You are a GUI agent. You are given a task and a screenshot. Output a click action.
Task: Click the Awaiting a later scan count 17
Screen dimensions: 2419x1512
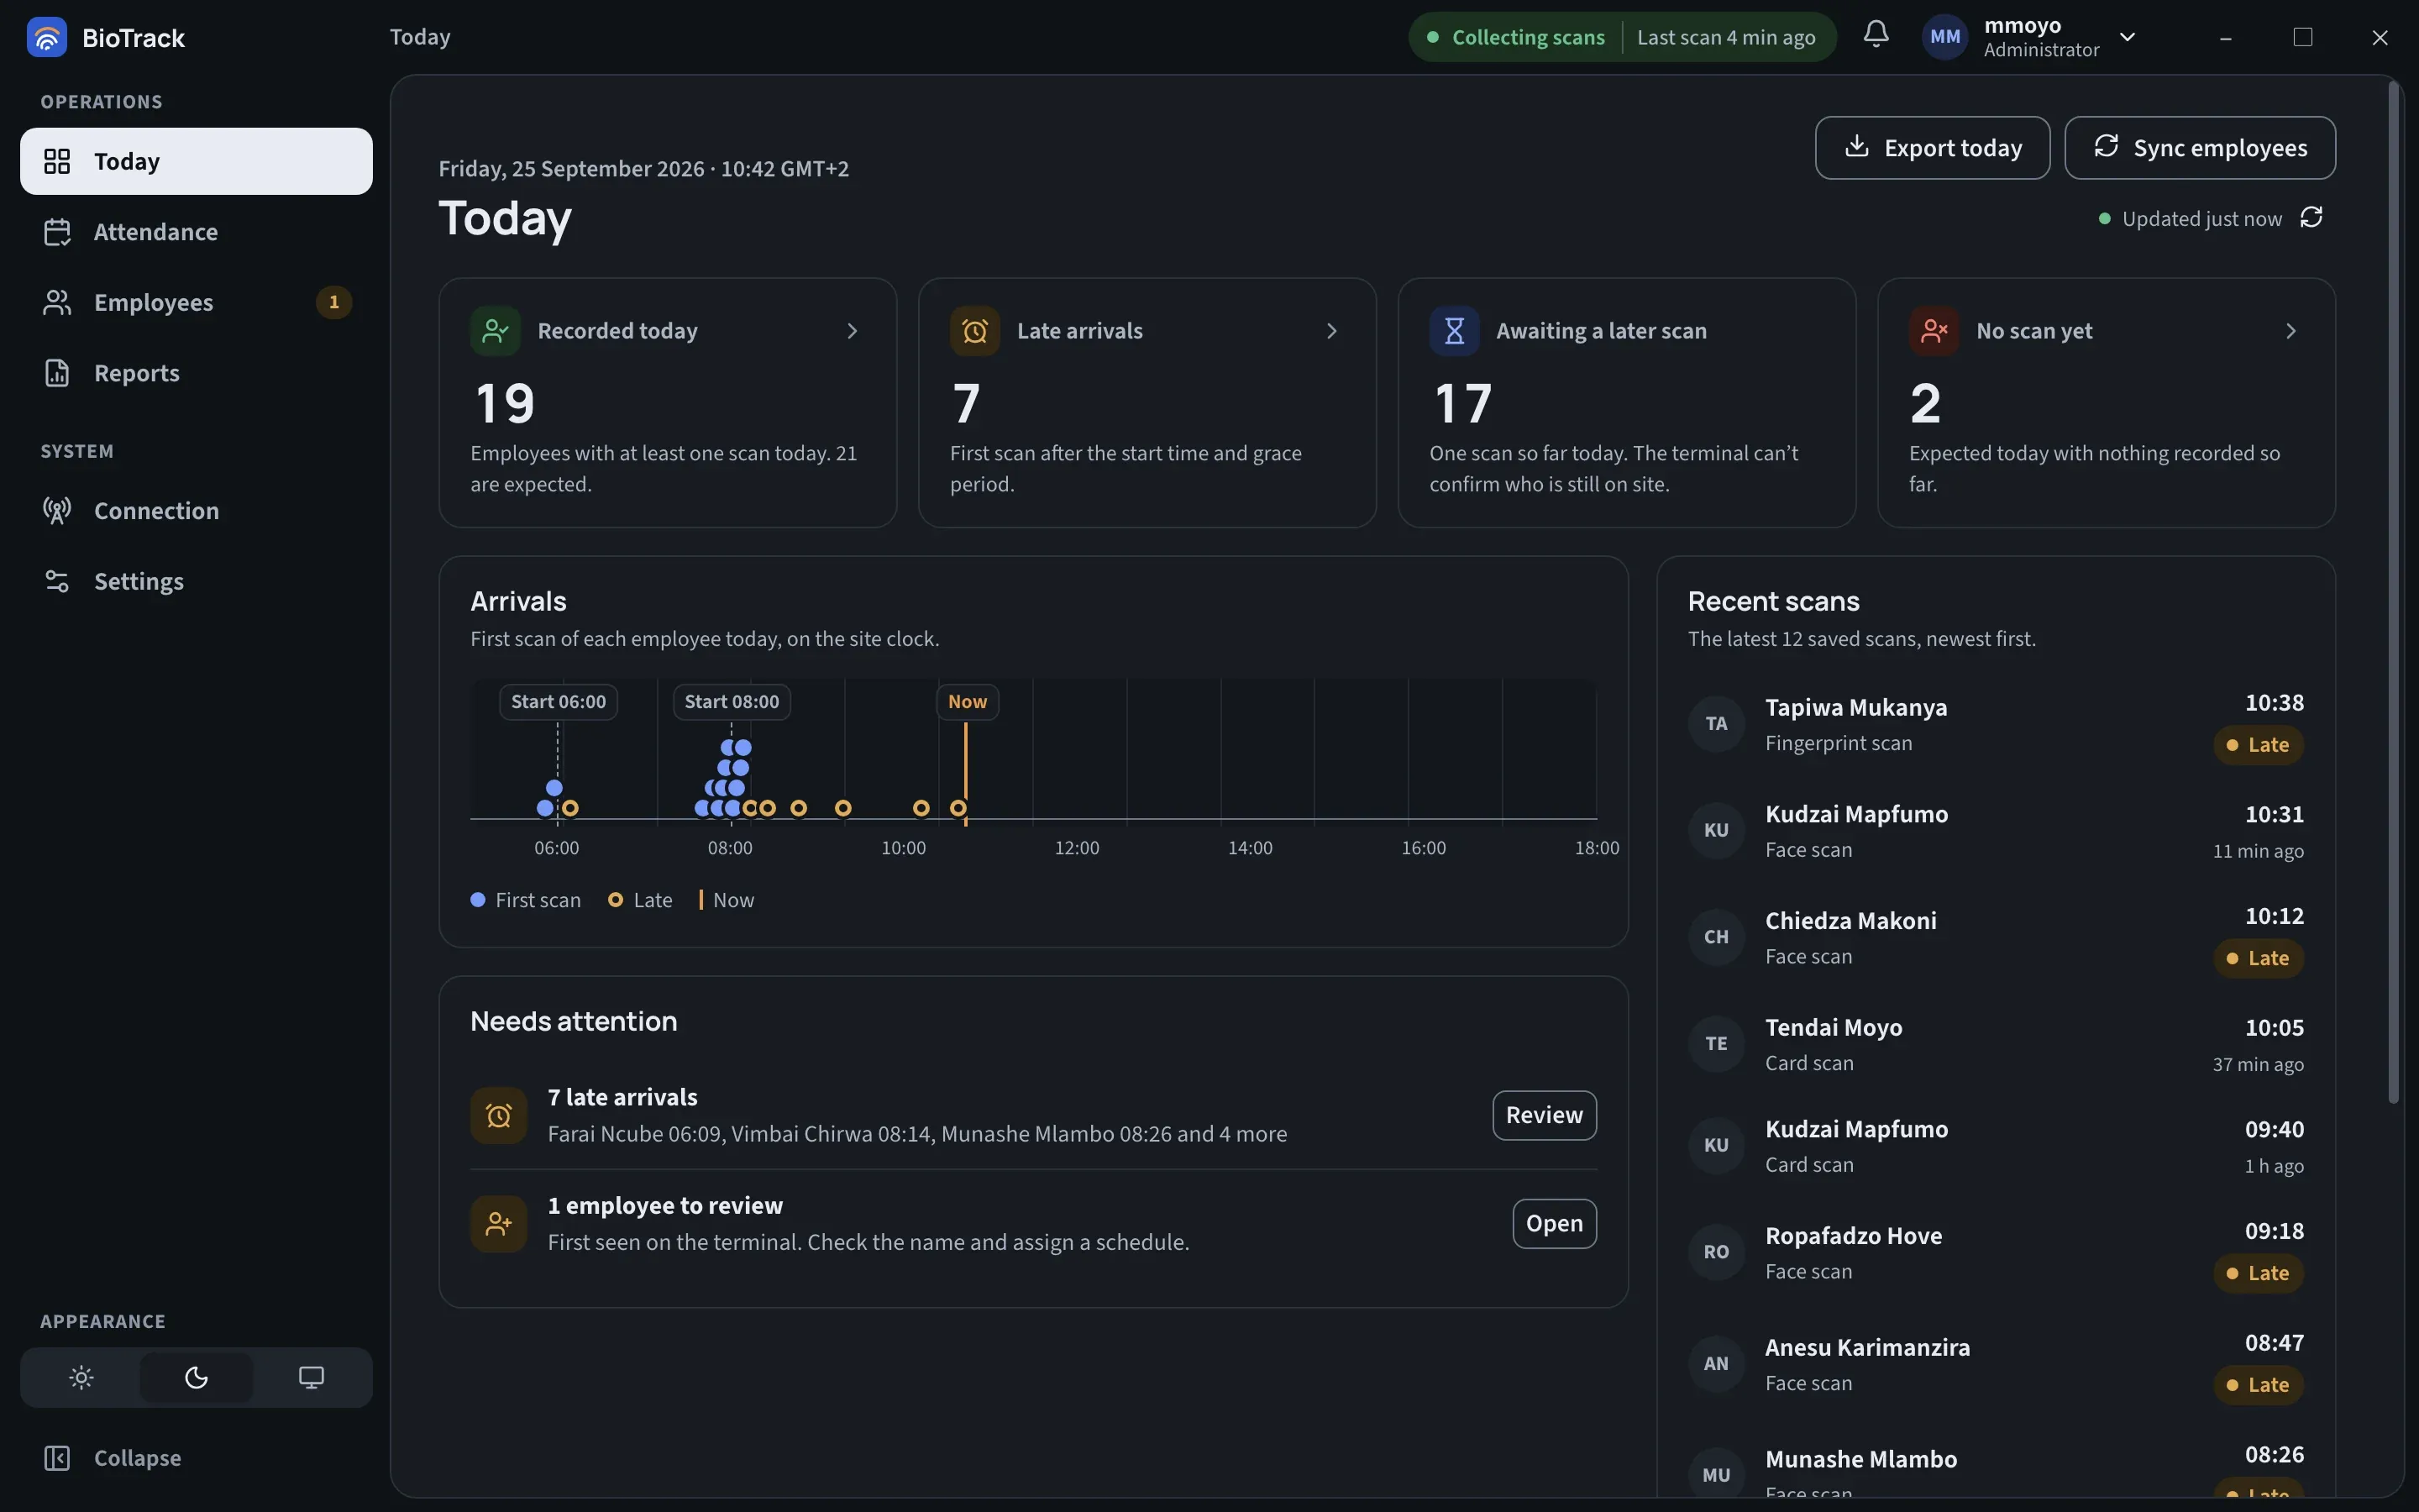[x=1462, y=404]
